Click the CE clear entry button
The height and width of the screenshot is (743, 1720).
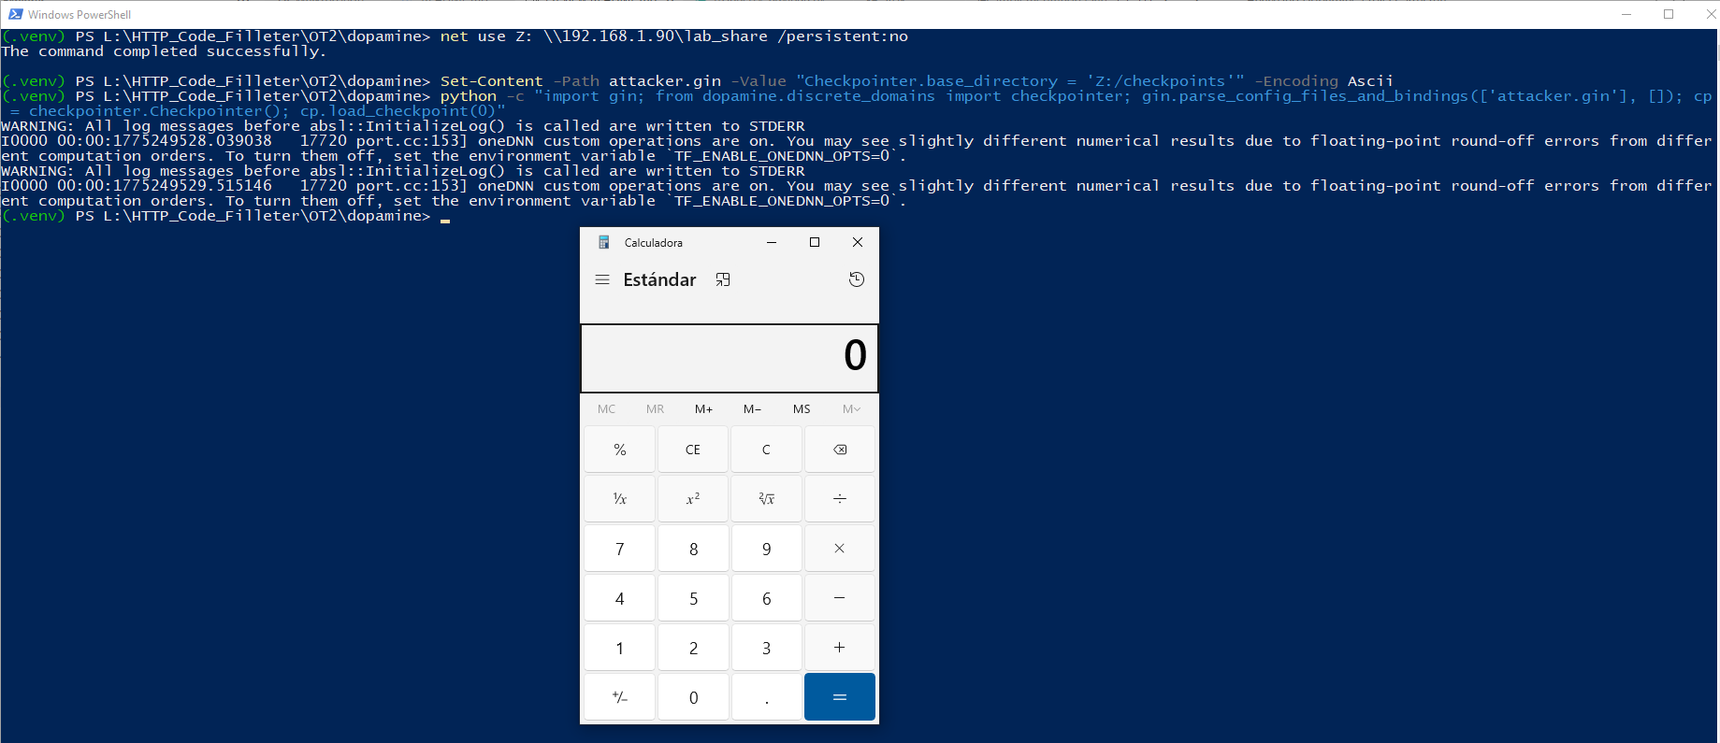click(693, 450)
